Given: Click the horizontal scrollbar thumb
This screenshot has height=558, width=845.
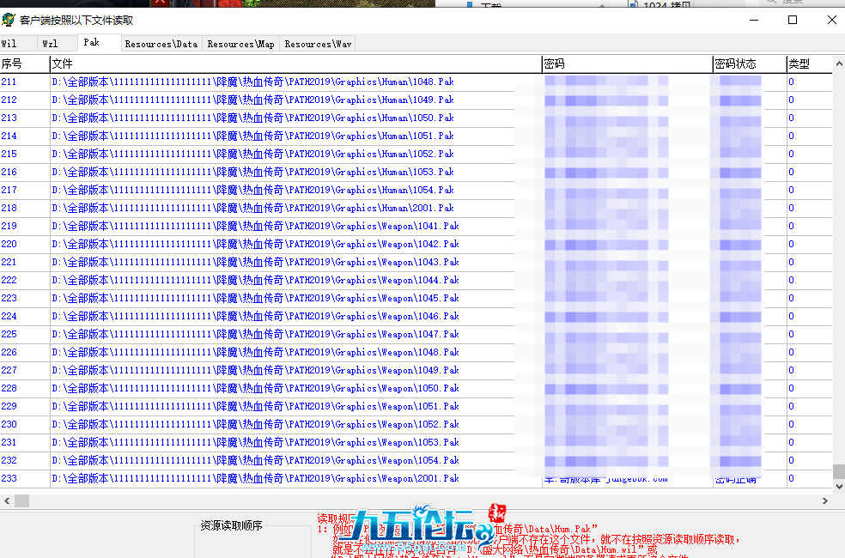Looking at the screenshot, I should 21,500.
